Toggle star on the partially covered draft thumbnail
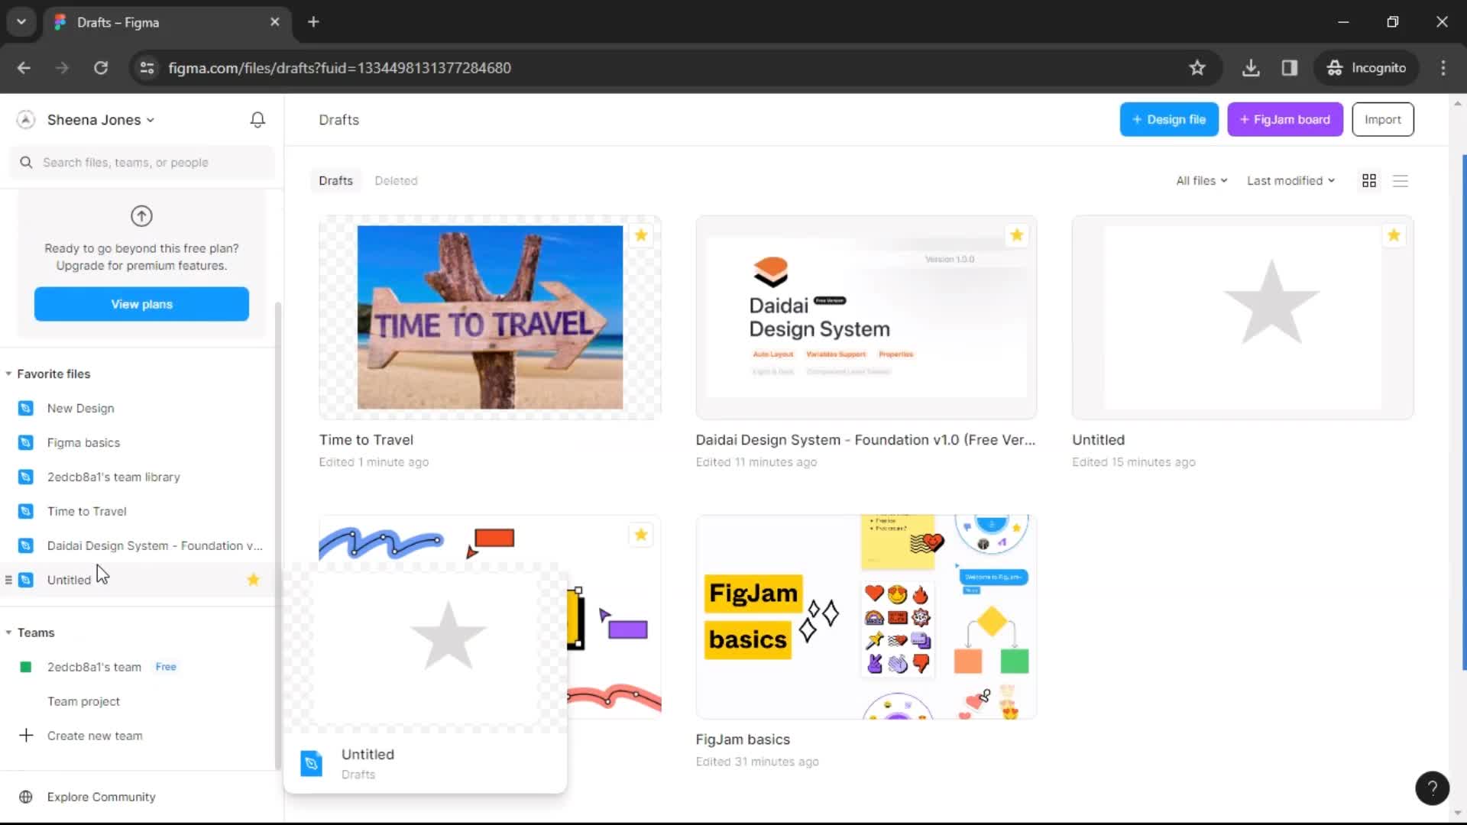Image resolution: width=1467 pixels, height=825 pixels. tap(641, 535)
